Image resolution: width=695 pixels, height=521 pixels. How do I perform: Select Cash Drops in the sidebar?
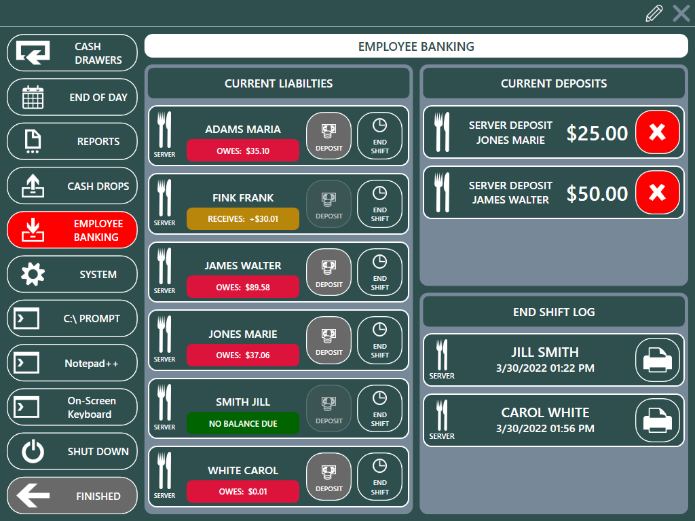(72, 186)
